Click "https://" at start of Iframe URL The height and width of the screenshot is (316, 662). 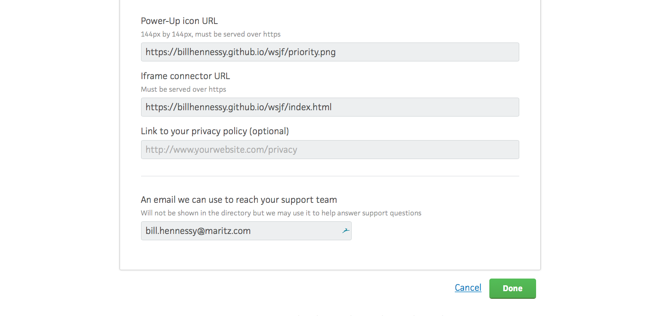(161, 107)
